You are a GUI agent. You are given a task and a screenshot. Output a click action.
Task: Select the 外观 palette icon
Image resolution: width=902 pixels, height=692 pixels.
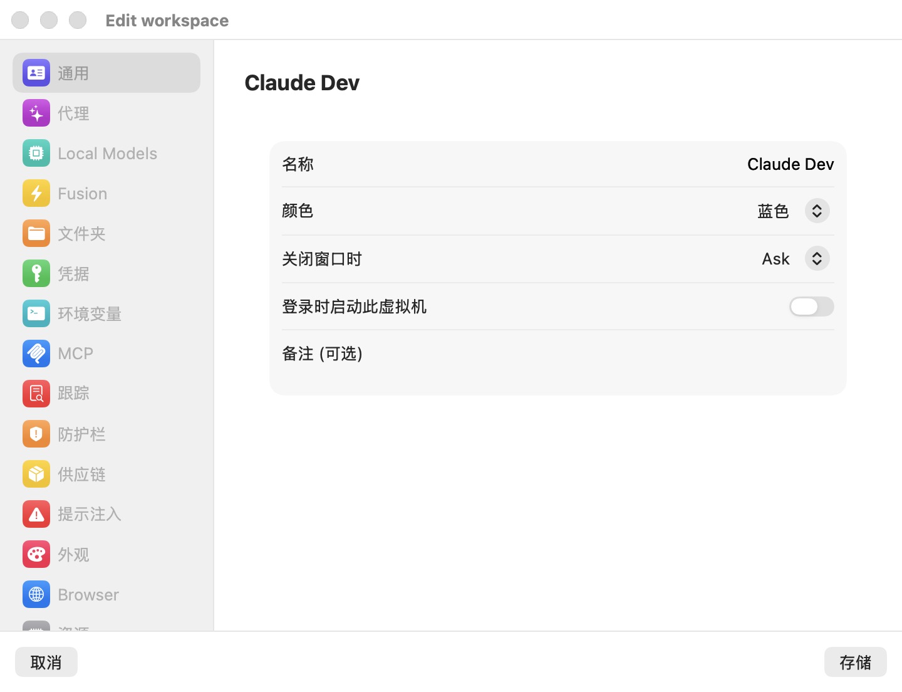[x=36, y=554]
